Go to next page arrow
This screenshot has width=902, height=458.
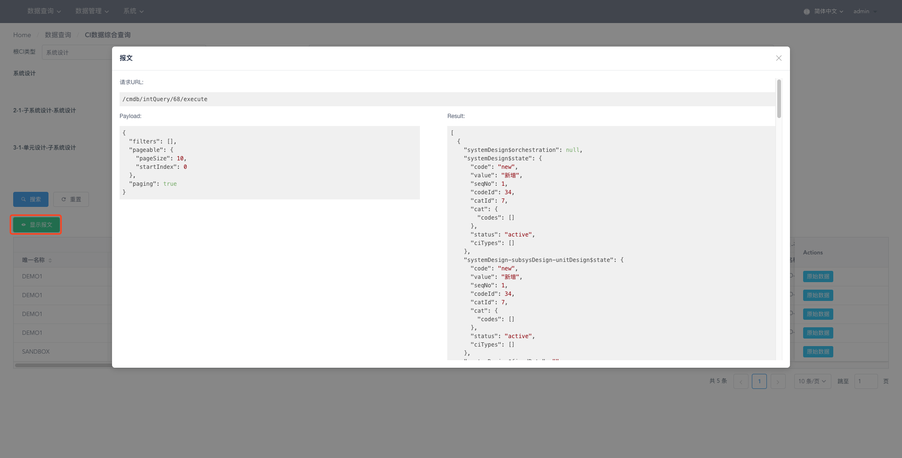pyautogui.click(x=778, y=381)
